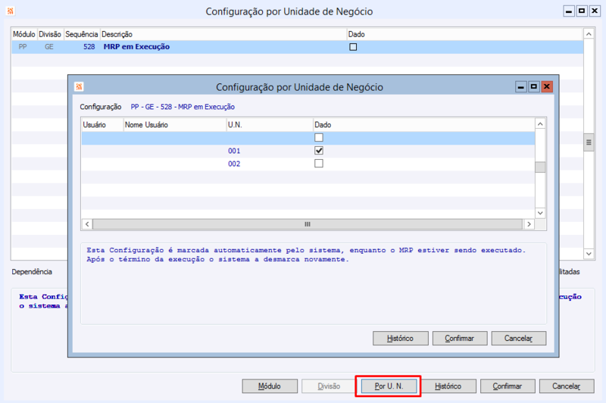Screen dimensions: 606x403
Task: Toggle Dado checkbox for U.N. 002
Action: pos(319,164)
